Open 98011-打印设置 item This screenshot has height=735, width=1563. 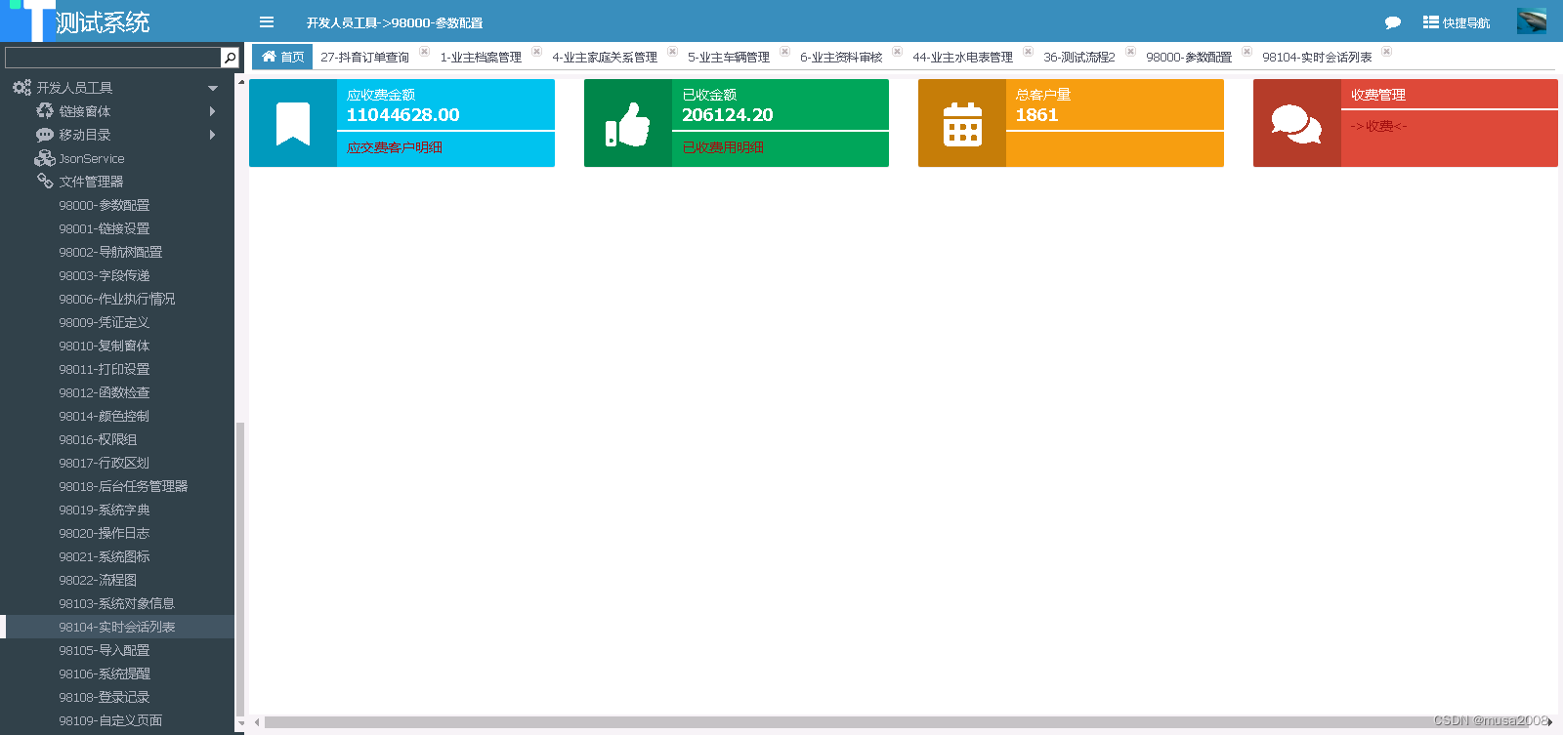click(x=105, y=369)
